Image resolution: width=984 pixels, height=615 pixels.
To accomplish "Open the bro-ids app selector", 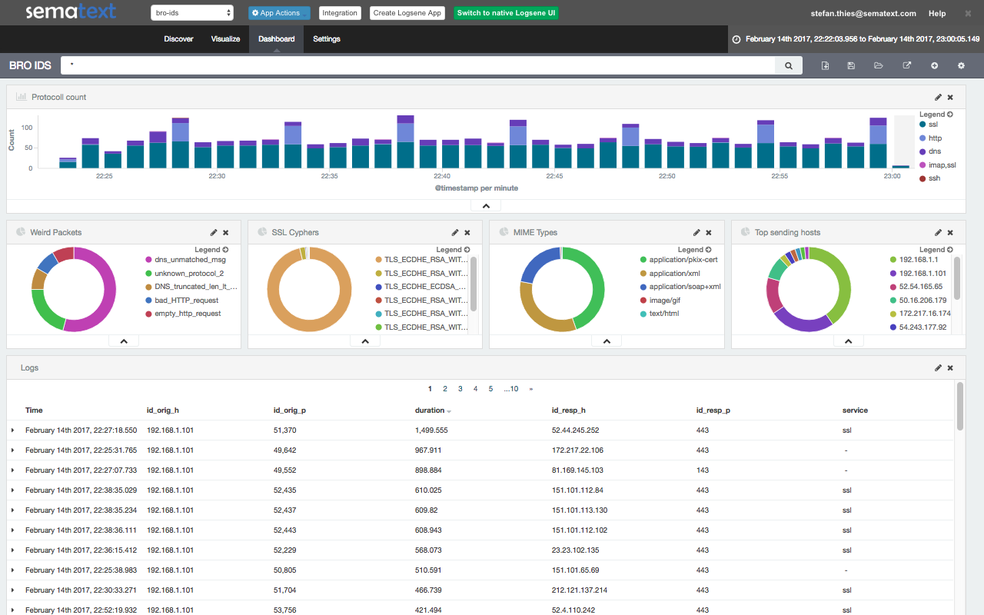I will pyautogui.click(x=191, y=12).
